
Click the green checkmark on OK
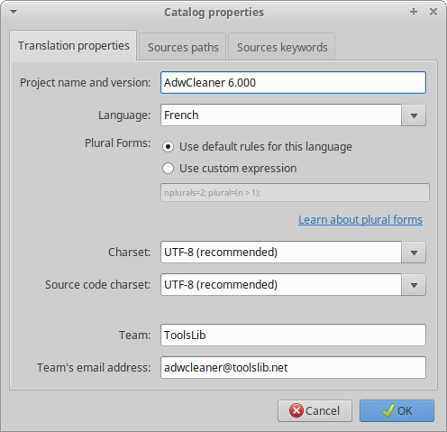click(x=388, y=410)
